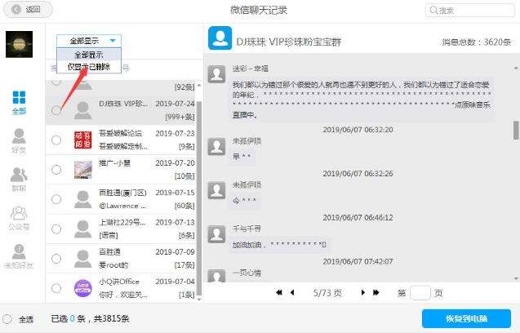Jump to first page of messages
Screen dimensions: 520x333
click(x=279, y=292)
